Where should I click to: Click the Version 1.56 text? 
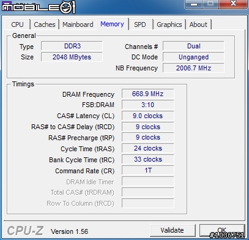click(69, 231)
